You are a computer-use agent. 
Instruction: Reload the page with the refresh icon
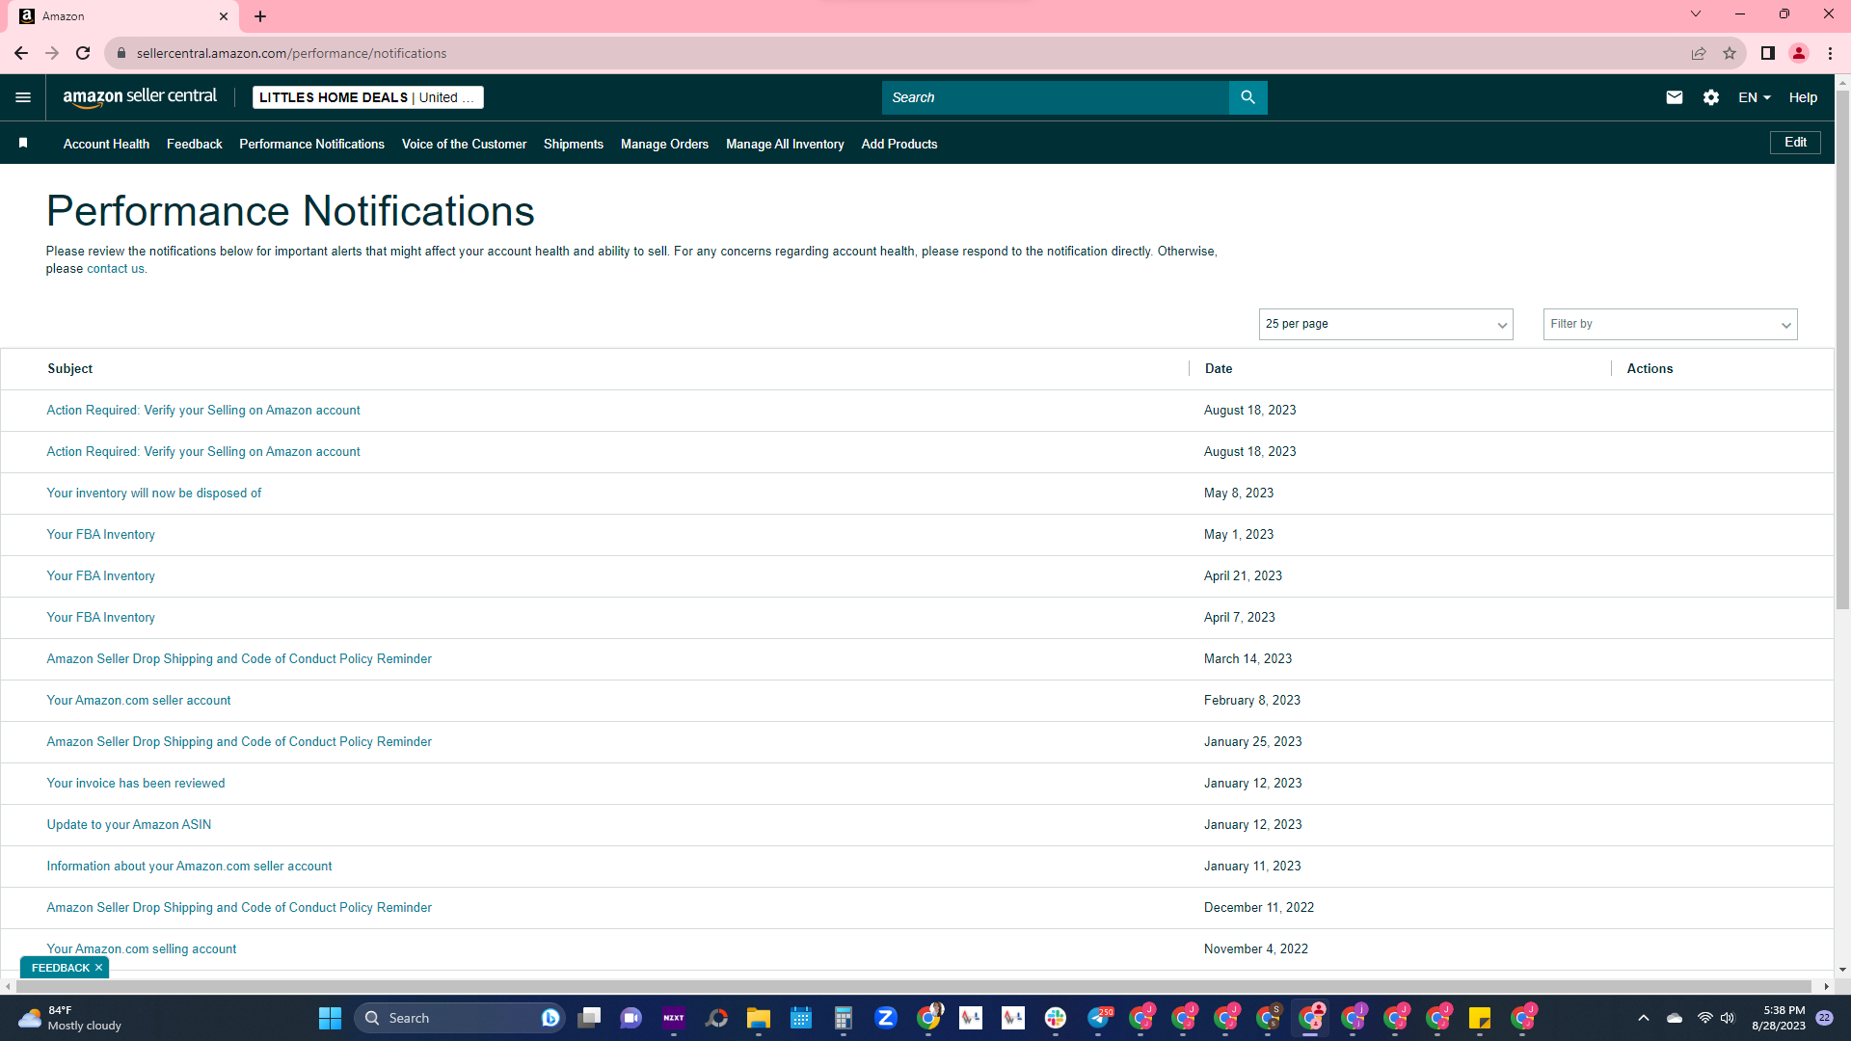tap(83, 53)
